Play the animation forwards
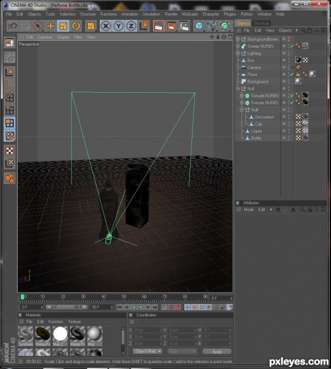The width and height of the screenshot is (331, 369). [141, 307]
